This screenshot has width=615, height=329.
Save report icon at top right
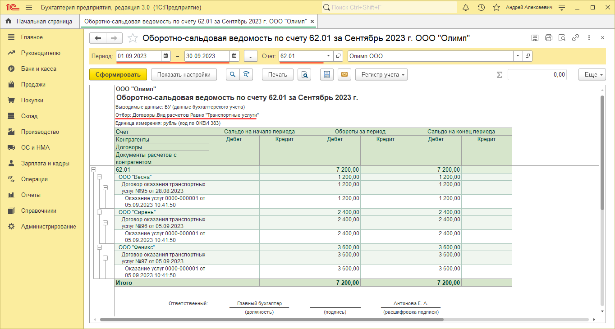(535, 38)
